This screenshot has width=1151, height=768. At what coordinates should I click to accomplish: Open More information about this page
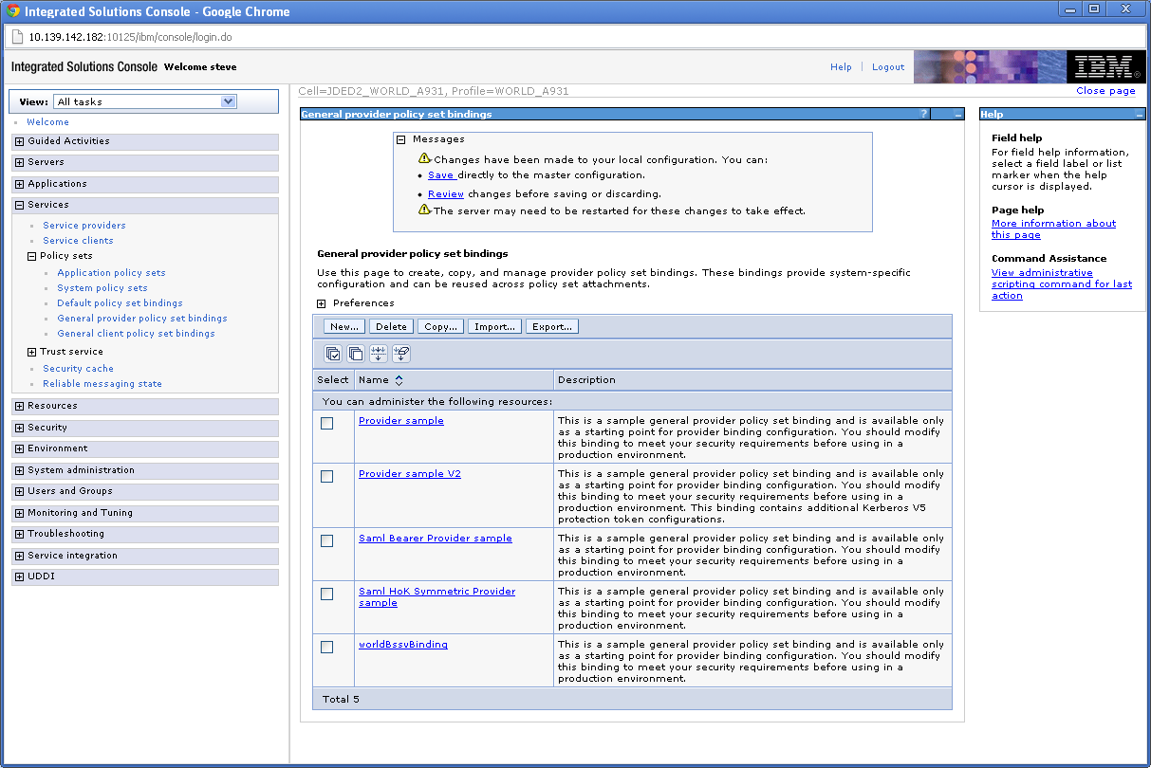coord(1053,229)
